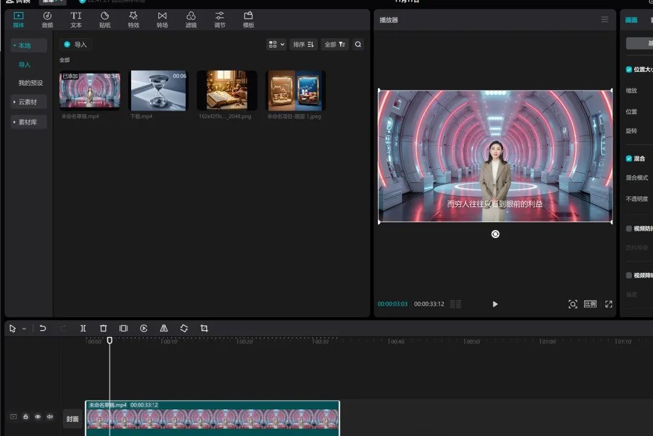Screen dimensions: 653x436
Task: Open the selection tool dropdown arrow
Action: click(x=24, y=329)
